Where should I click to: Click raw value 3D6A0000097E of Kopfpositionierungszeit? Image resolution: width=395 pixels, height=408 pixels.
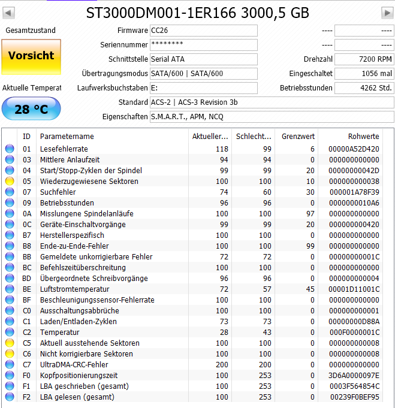click(x=354, y=376)
